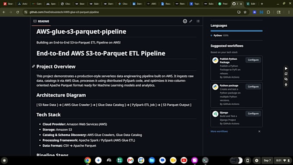The width and height of the screenshot is (293, 165).
Task: Open the Messages chat app on the shelf
Action: pyautogui.click(x=162, y=160)
